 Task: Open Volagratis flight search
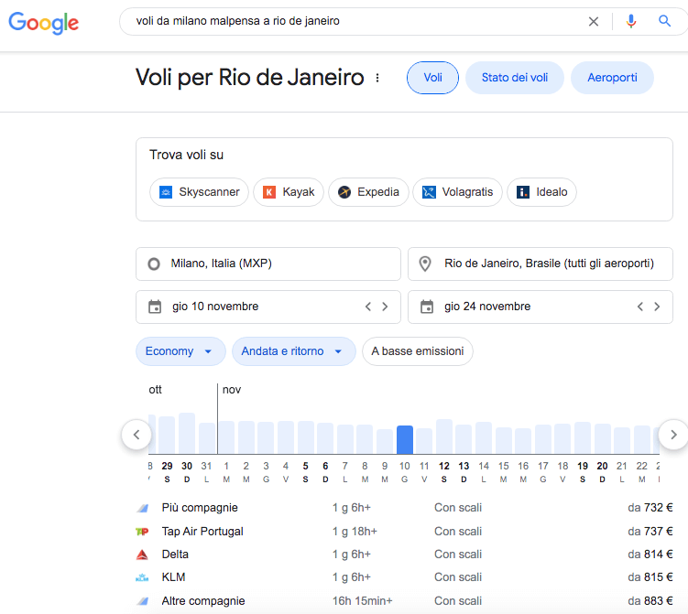coord(457,192)
